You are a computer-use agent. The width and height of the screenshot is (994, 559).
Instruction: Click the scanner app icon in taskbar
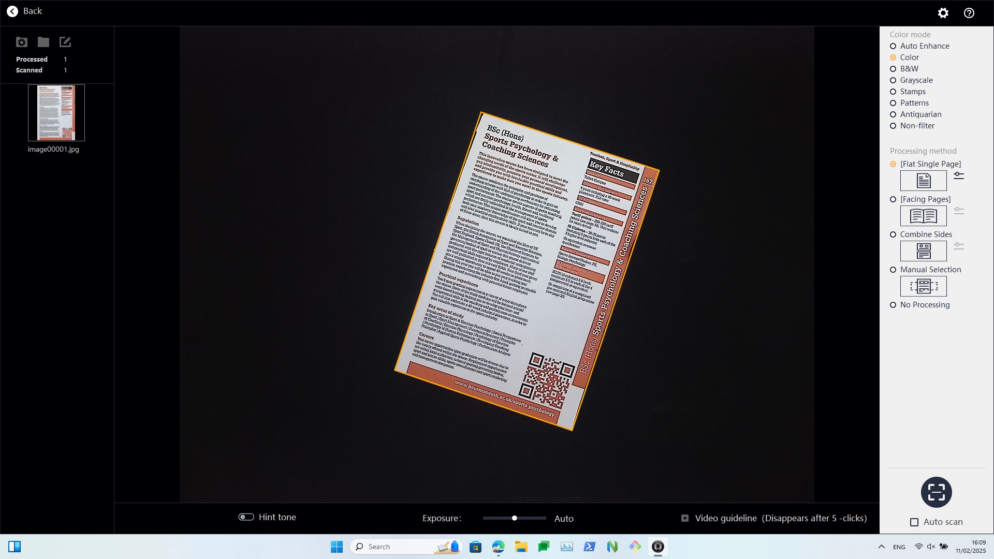[658, 547]
